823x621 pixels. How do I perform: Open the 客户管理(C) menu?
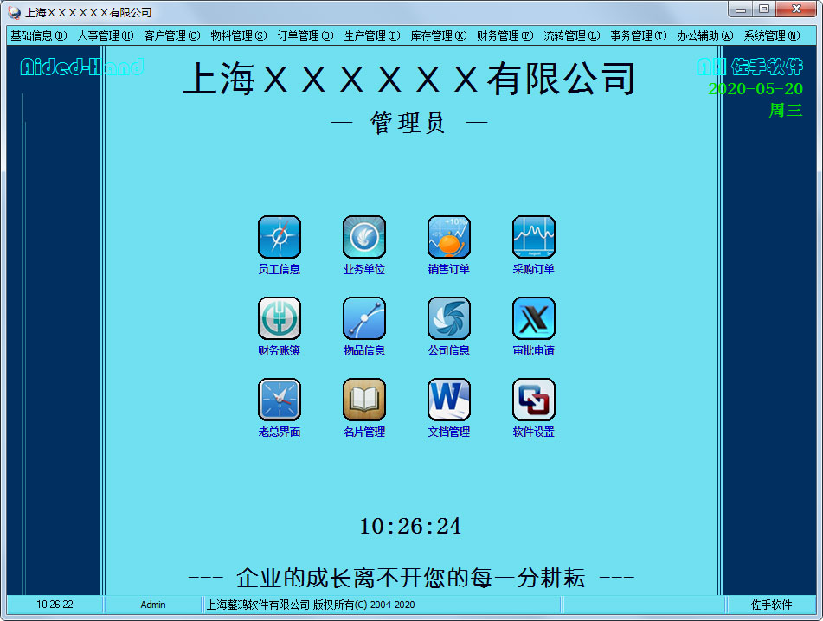(172, 35)
